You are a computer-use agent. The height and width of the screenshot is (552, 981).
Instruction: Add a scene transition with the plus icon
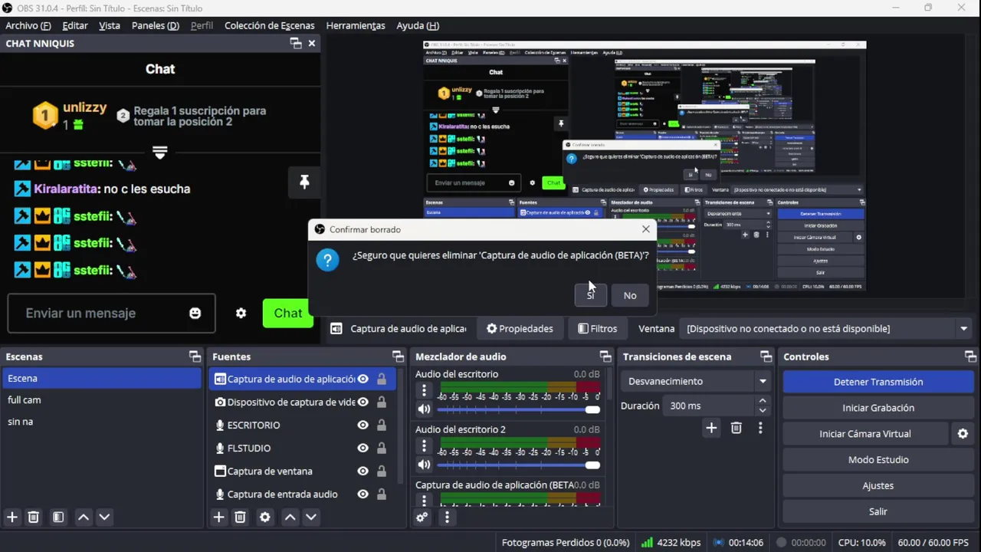coord(711,428)
